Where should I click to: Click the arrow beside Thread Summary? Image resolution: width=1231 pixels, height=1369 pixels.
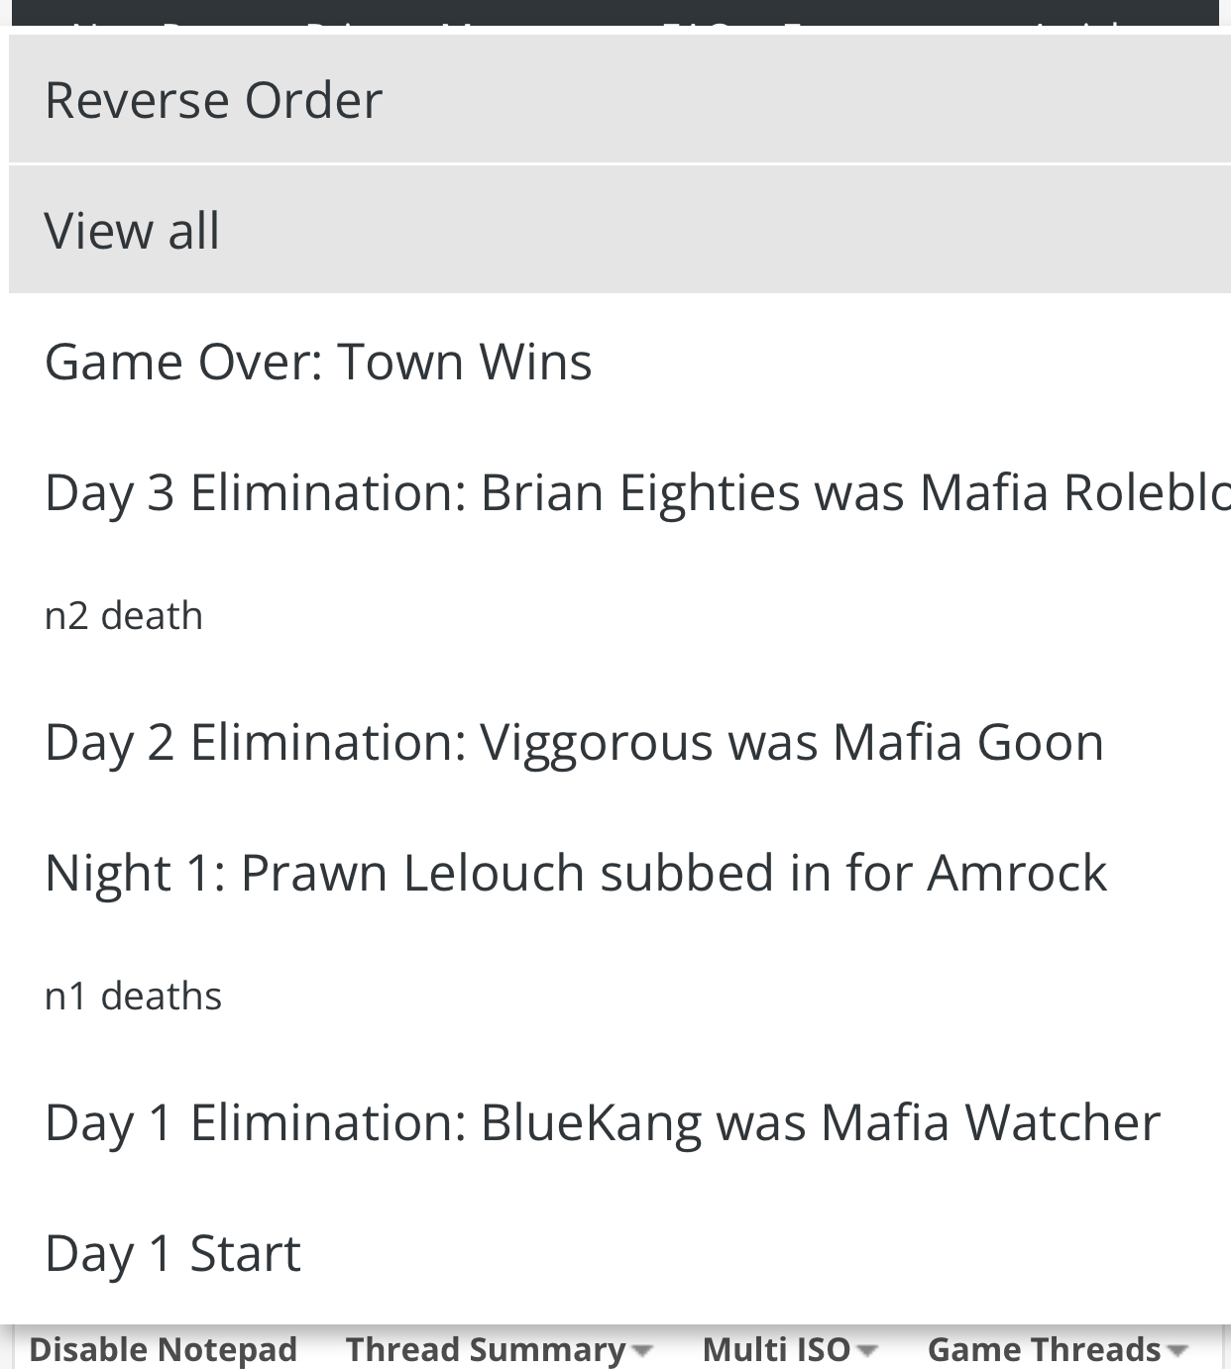pyautogui.click(x=641, y=1351)
